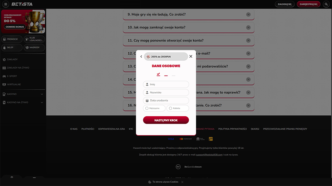Dismiss the cookies notice

click(182, 182)
